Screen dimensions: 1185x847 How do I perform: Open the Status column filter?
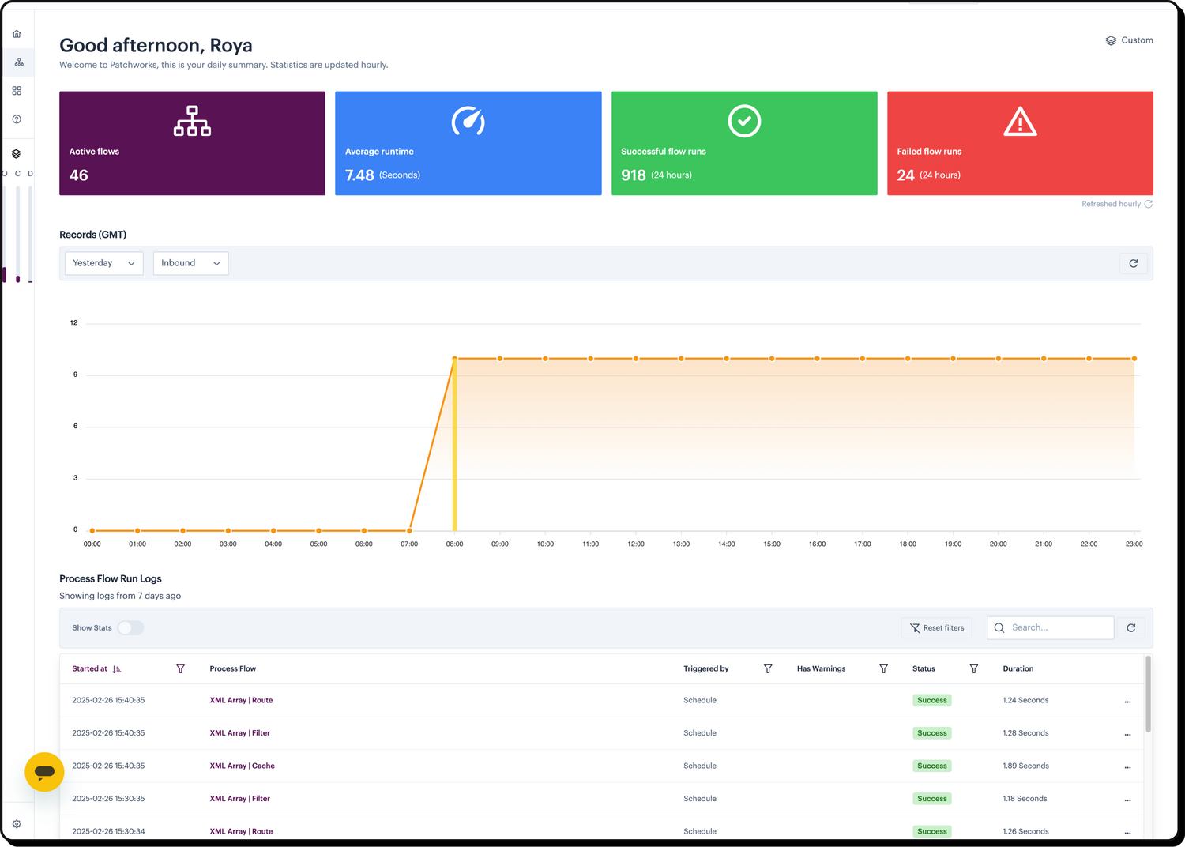coord(974,668)
